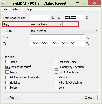Open the Settings menu
Screen dimensions: 102x104
(16, 9)
